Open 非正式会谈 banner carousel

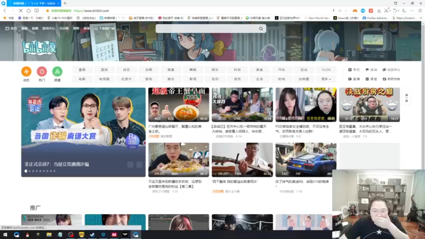pyautogui.click(x=83, y=132)
